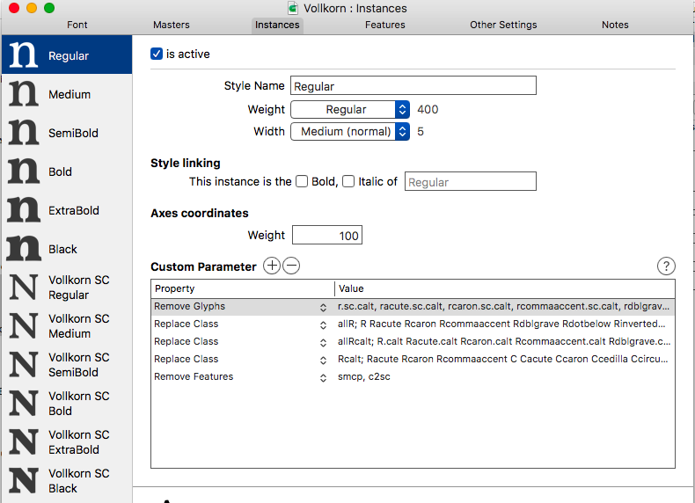The image size is (695, 503).
Task: Select the 'Vollkorn SC SemiBold' instance label
Action: 79,365
